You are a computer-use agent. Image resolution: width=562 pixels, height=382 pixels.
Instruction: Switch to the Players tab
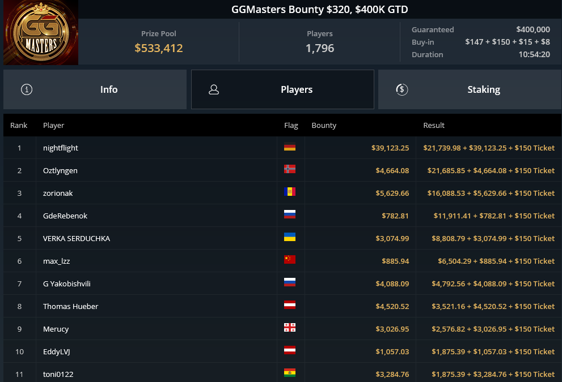click(x=282, y=89)
